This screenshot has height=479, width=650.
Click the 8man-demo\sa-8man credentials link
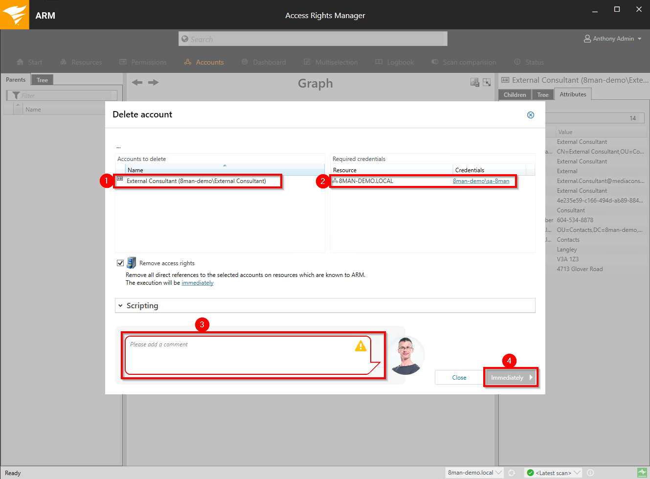(x=481, y=181)
